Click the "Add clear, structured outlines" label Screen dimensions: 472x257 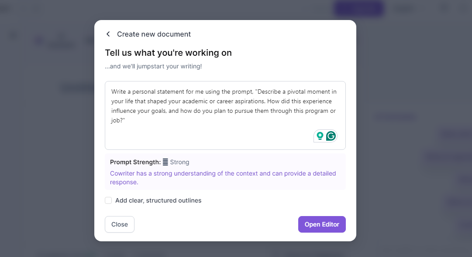click(158, 200)
